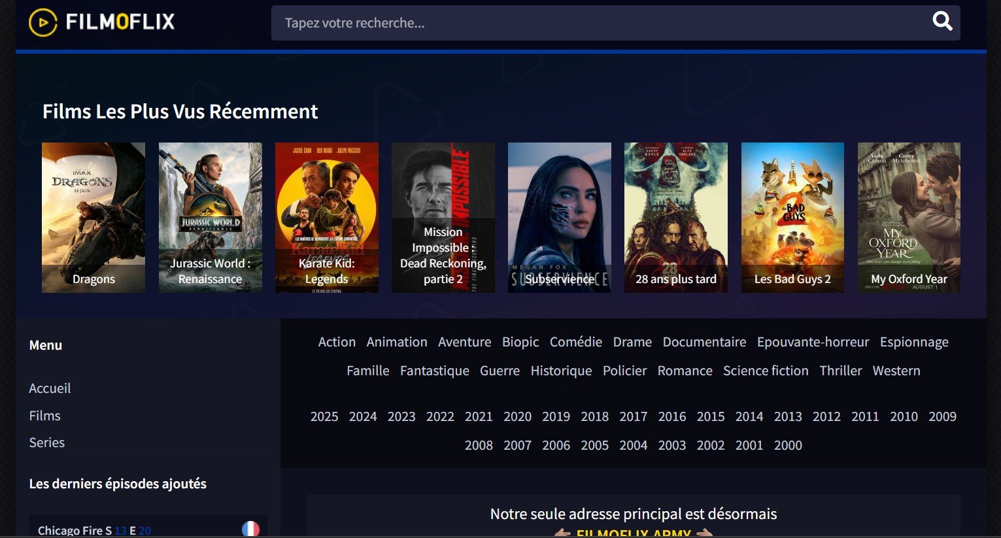Viewport: 1001px width, 538px height.
Task: Filter by the Animation genre
Action: pyautogui.click(x=397, y=342)
